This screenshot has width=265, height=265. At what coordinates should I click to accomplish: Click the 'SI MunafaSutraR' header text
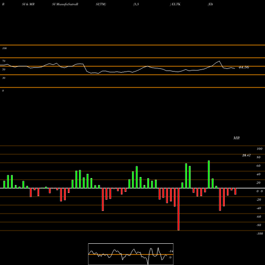[65, 4]
